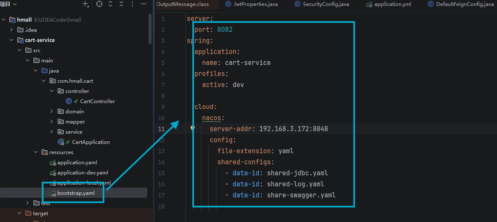Click line number 1 in the gutter
The height and width of the screenshot is (222, 497).
pos(163,19)
